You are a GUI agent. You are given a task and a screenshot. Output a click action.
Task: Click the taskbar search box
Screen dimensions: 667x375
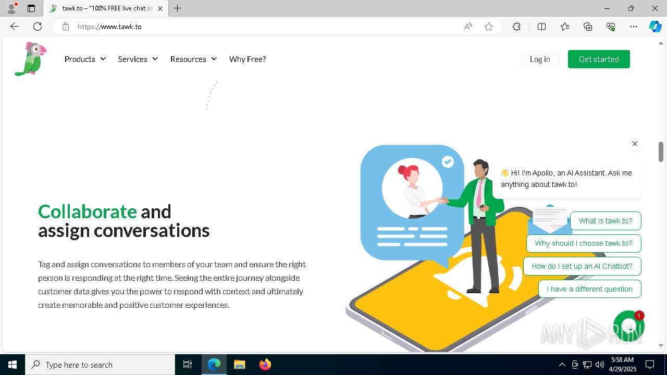pyautogui.click(x=100, y=365)
